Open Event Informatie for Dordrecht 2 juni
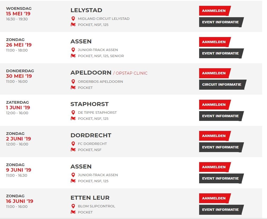Screen dimensions: 267x219 tap(221, 147)
